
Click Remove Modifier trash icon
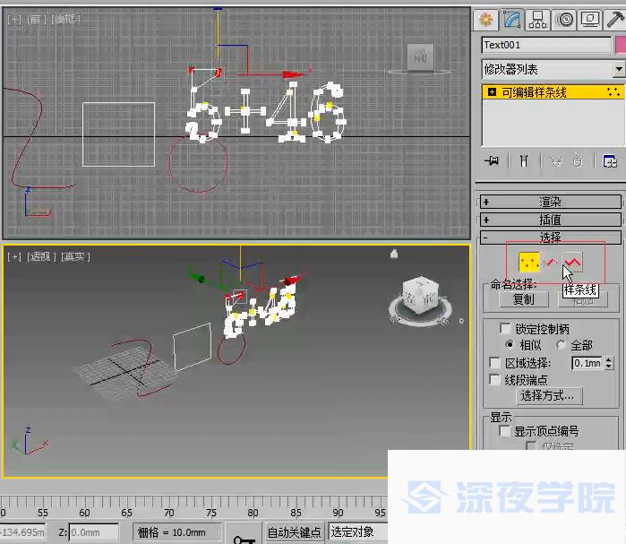[x=578, y=161]
